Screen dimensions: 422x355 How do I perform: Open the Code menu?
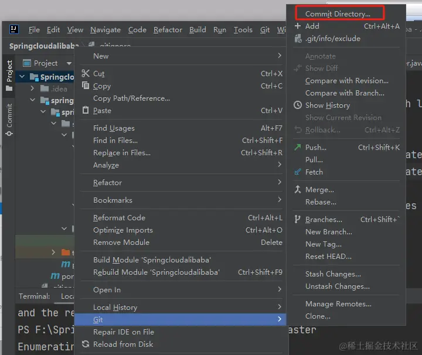(x=137, y=29)
